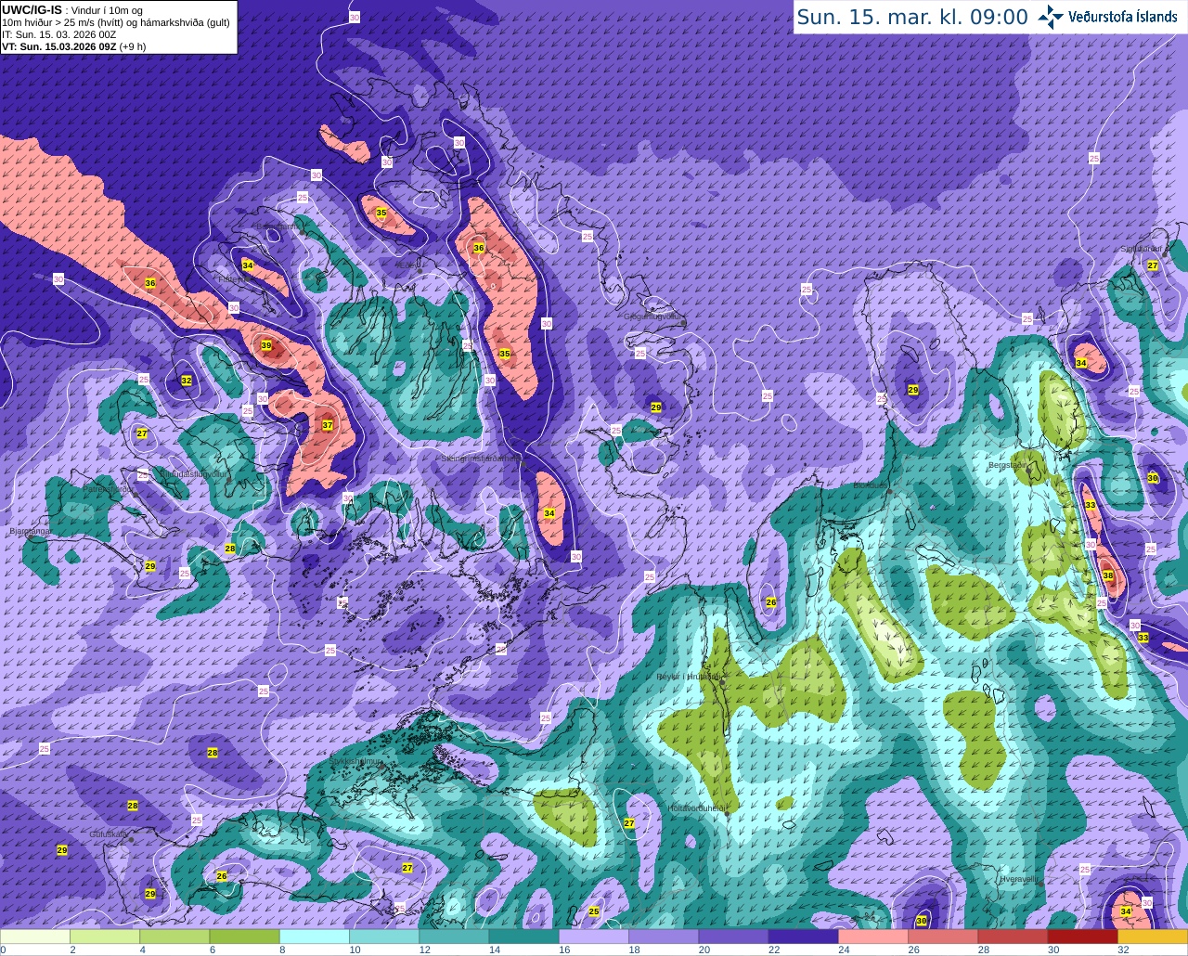Image resolution: width=1188 pixels, height=956 pixels.
Task: Select the 10–12 m/s legend swatch
Action: coord(384,937)
